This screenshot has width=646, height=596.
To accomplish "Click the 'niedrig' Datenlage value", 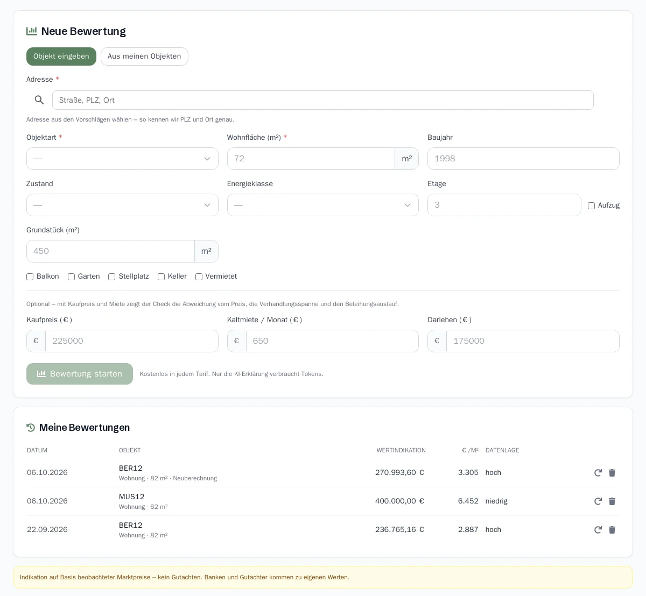I will tap(496, 501).
